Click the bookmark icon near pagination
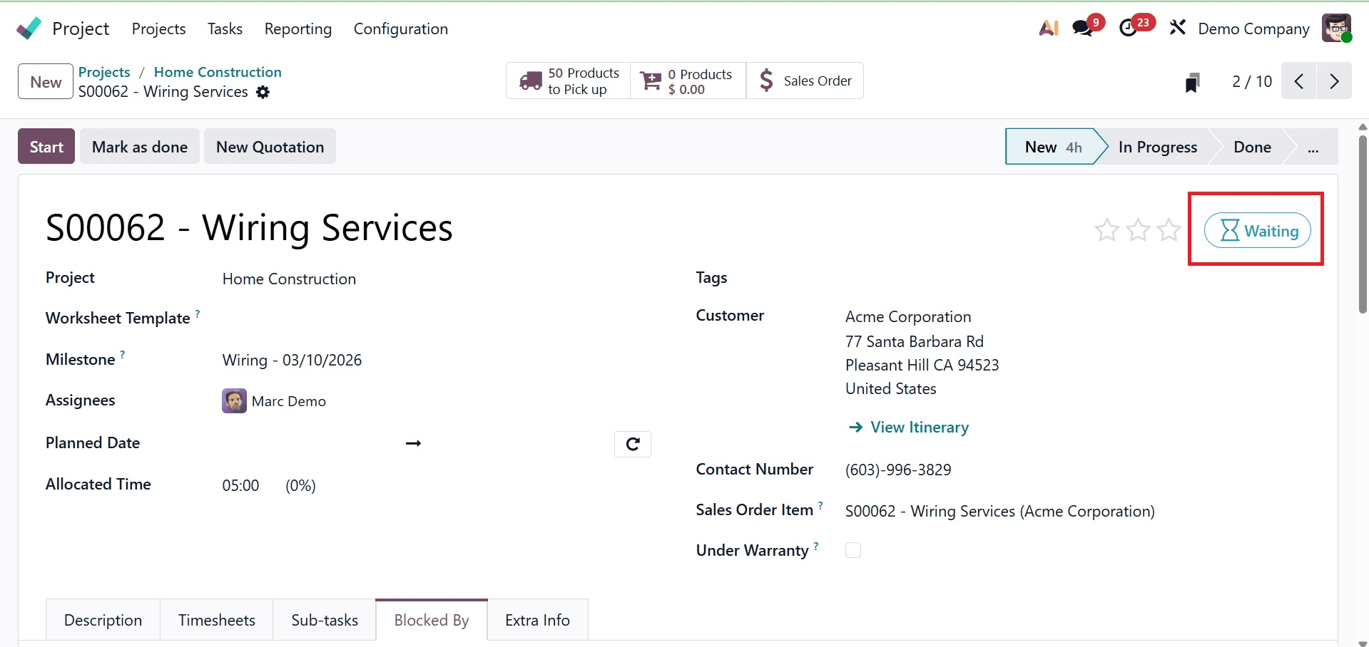The image size is (1369, 647). (1192, 81)
